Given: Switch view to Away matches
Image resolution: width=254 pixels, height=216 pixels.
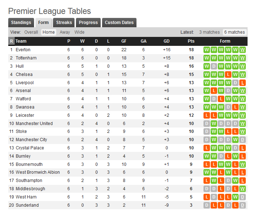Looking at the screenshot, I should pos(65,32).
